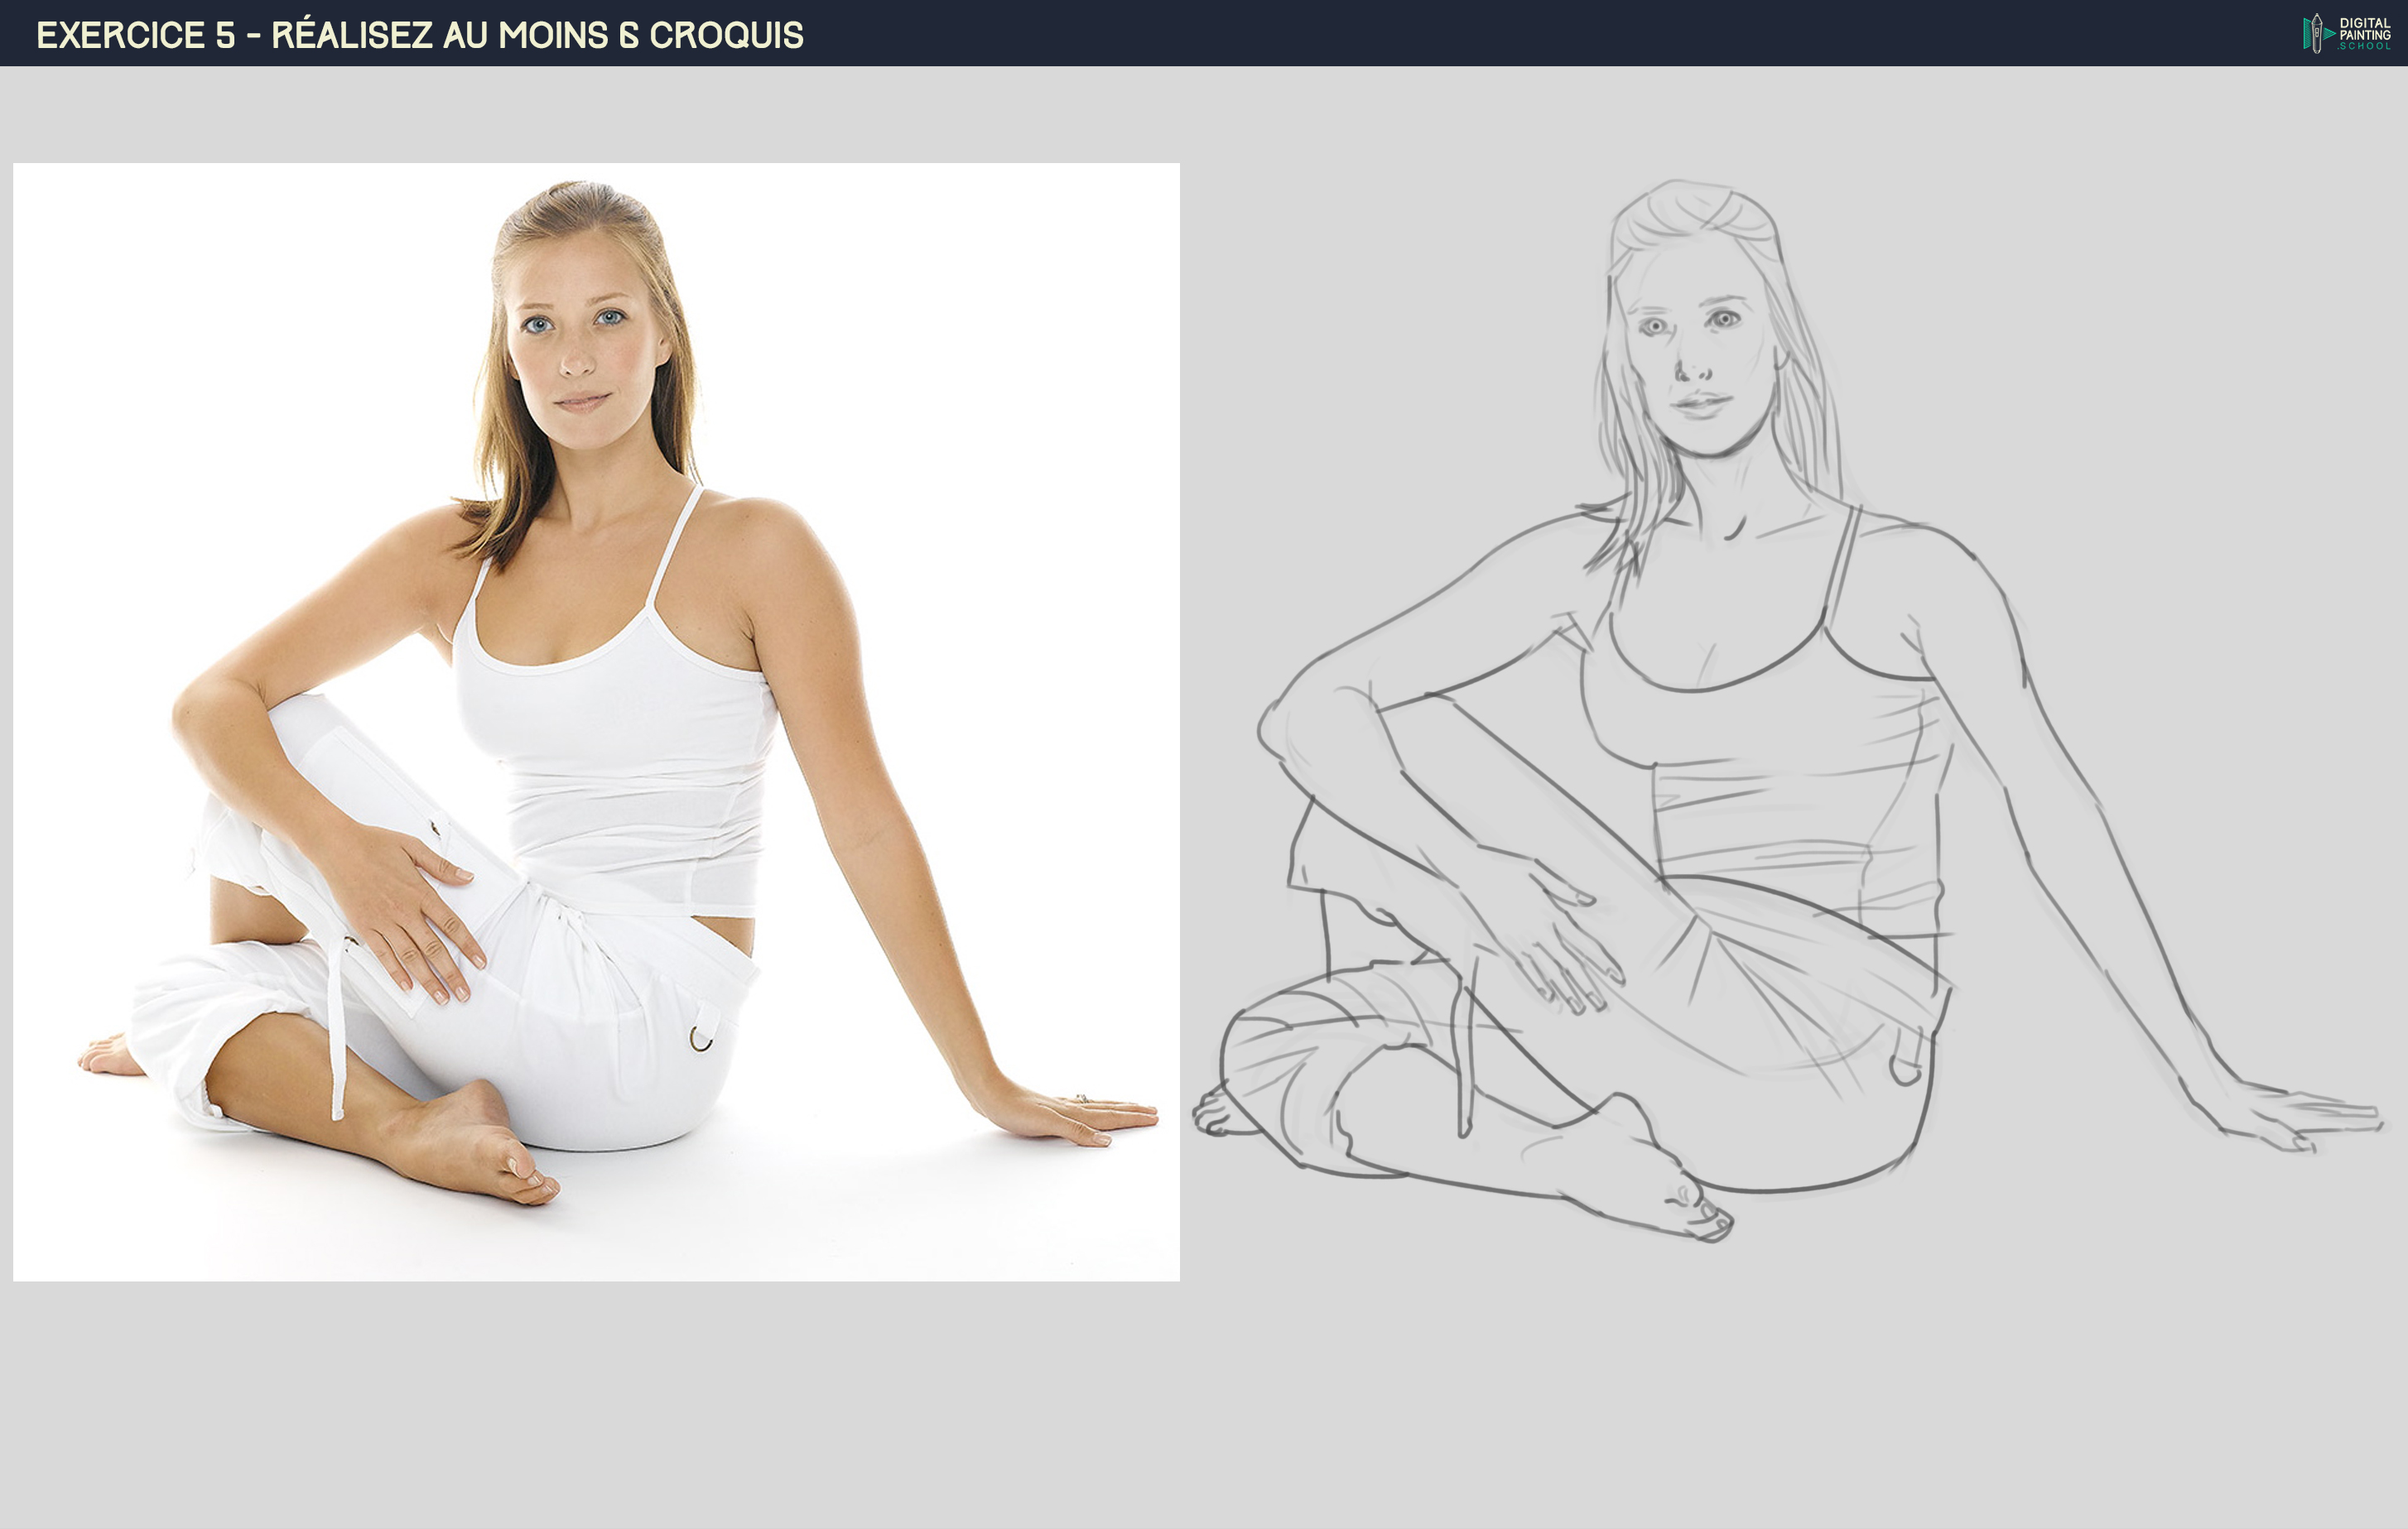This screenshot has height=1529, width=2408.
Task: Click the word 'CROQUIS' in the header
Action: tap(726, 35)
